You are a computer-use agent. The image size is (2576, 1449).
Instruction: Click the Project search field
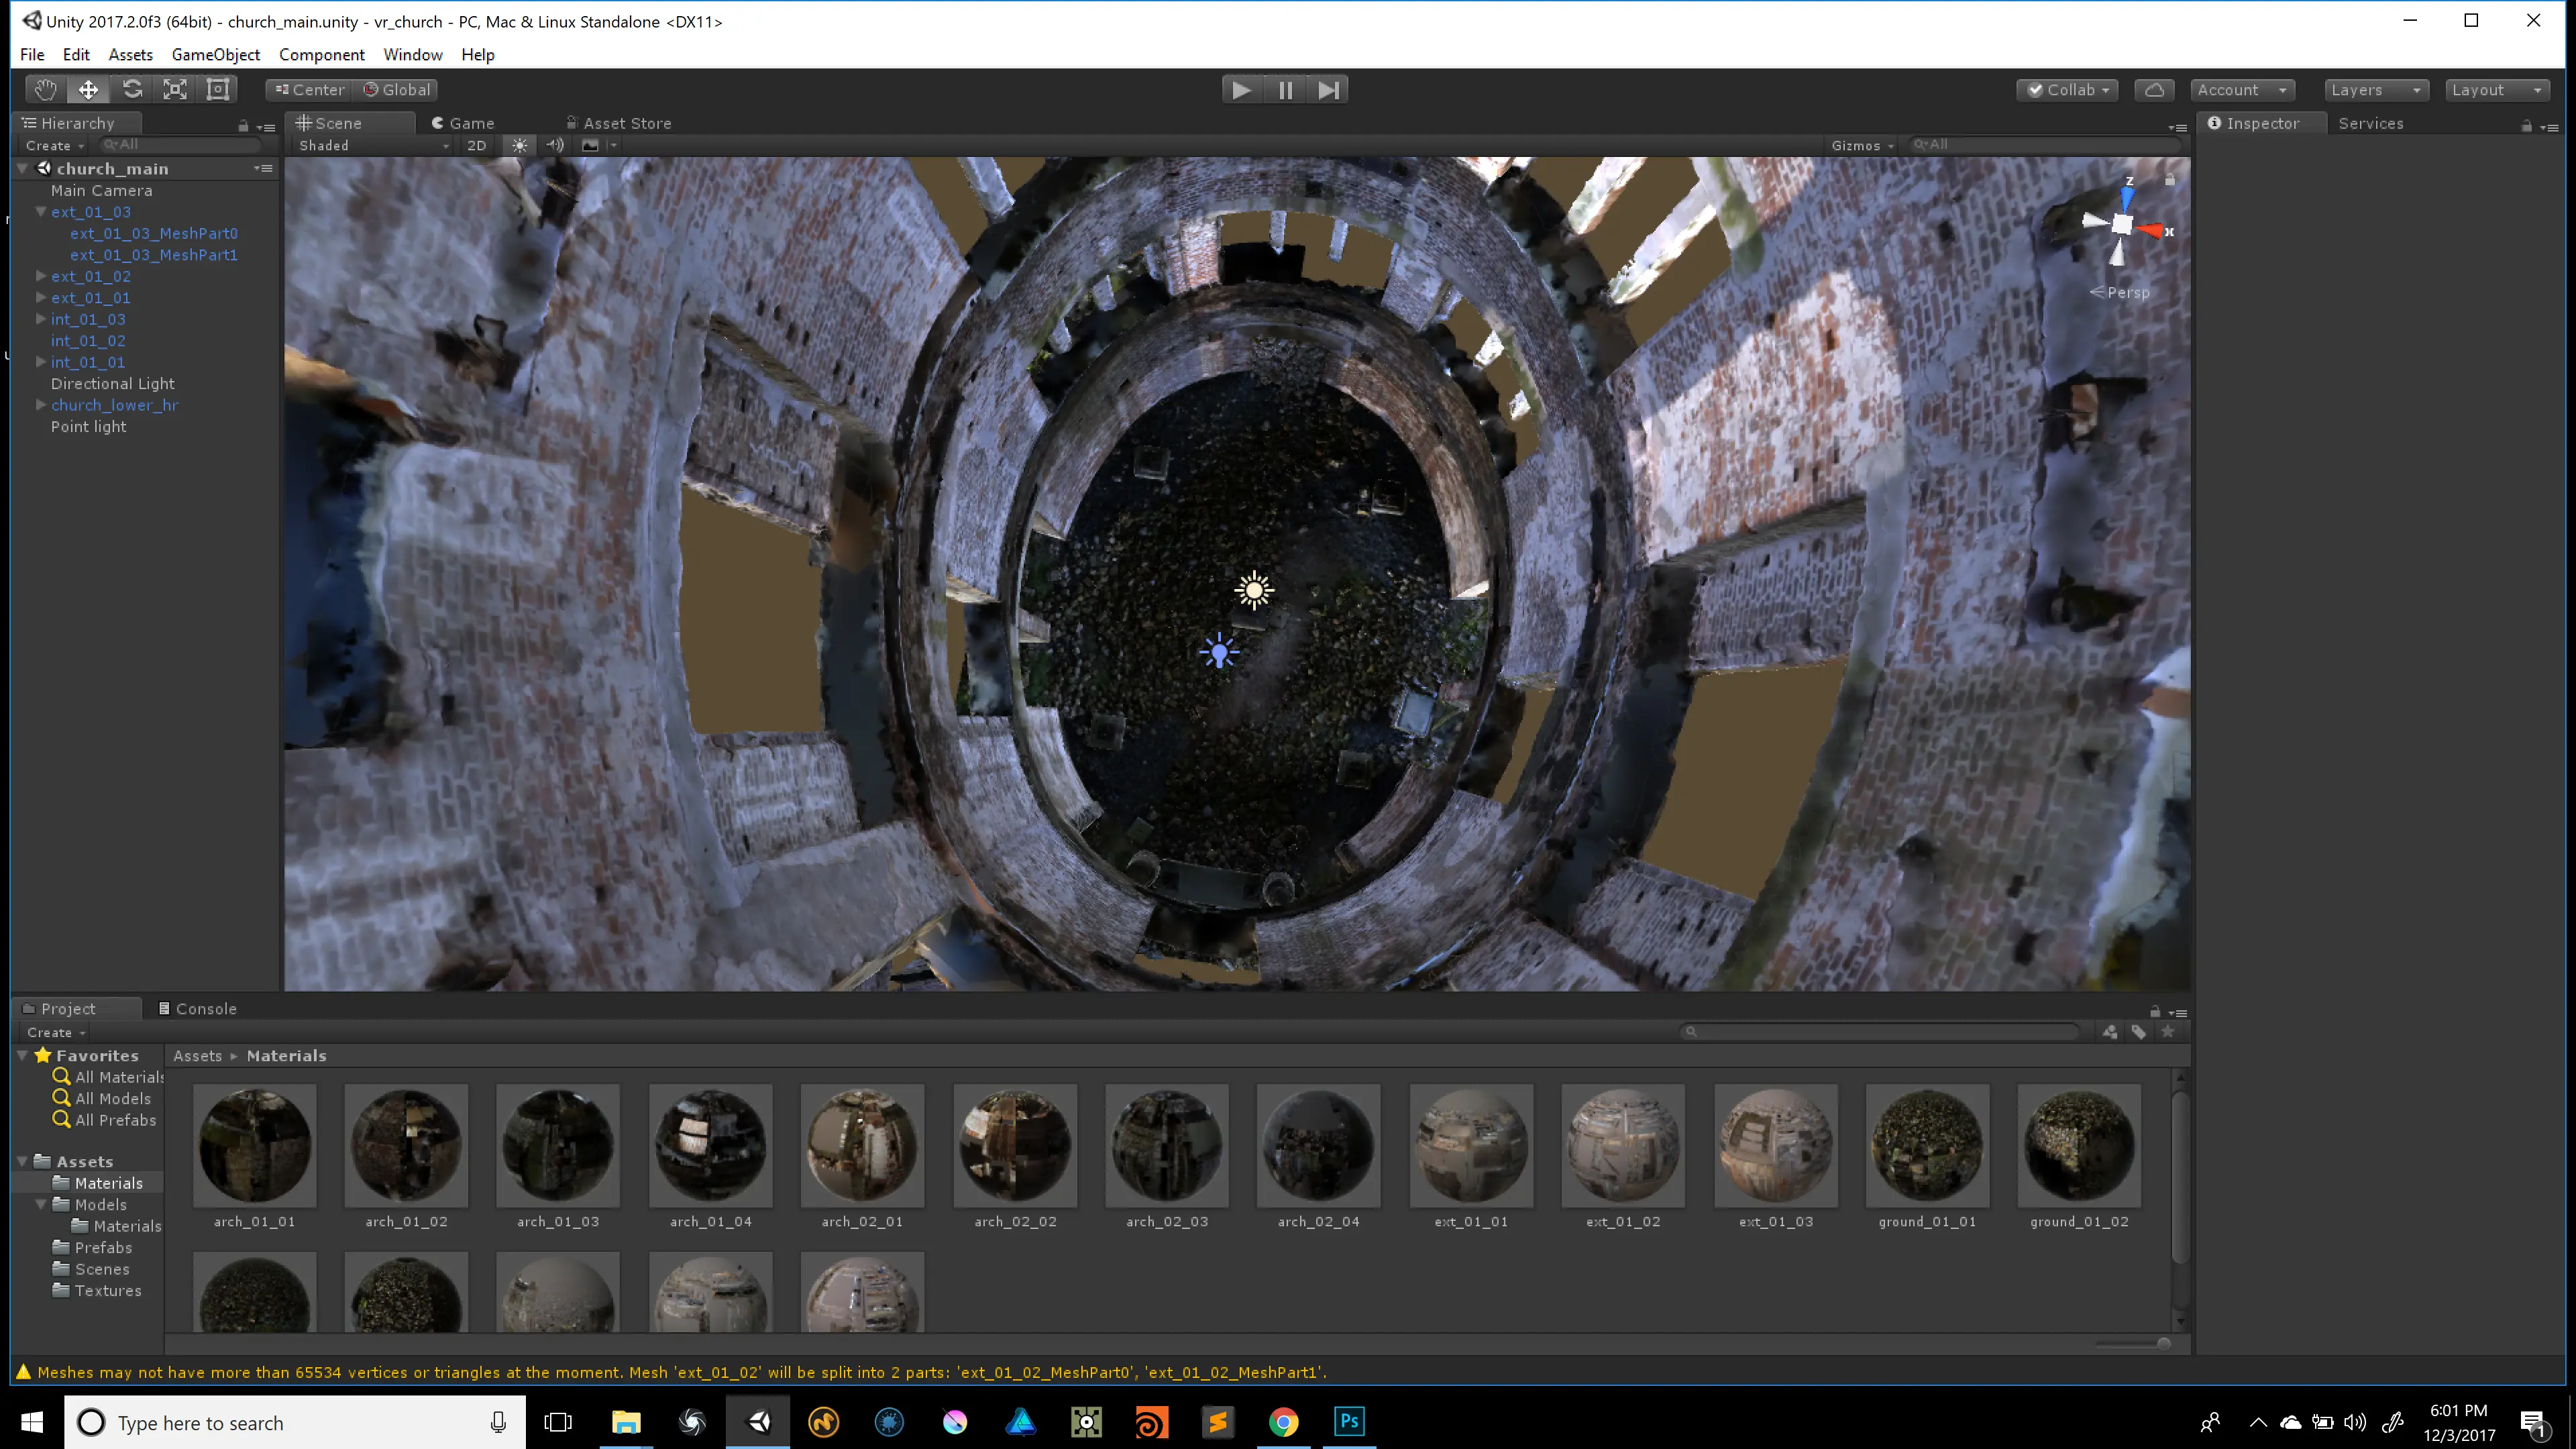click(1880, 1031)
